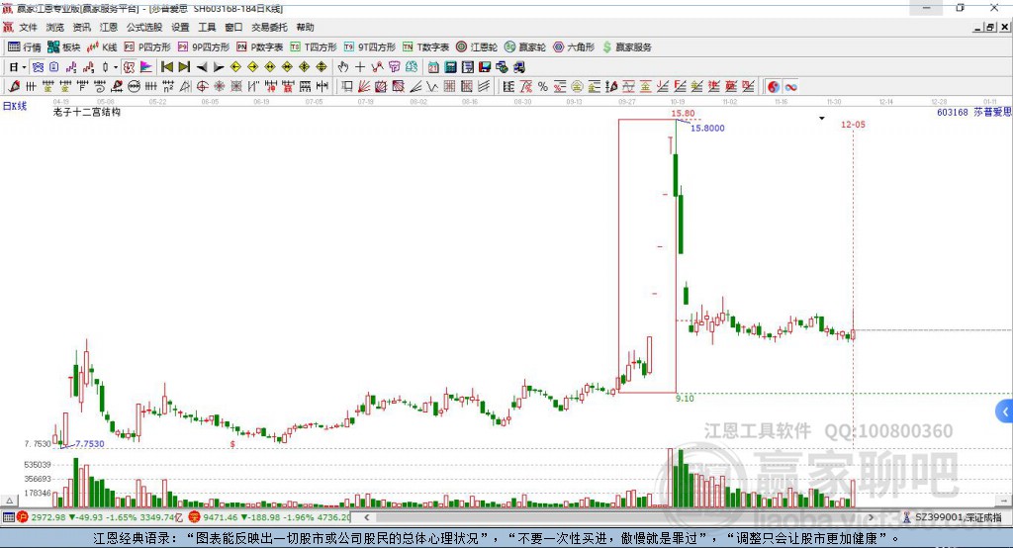The width and height of the screenshot is (1013, 548).
Task: Click the stock code 603168
Action: (x=953, y=112)
